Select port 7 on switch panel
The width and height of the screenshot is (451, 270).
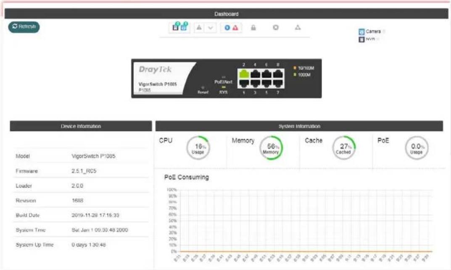tap(277, 83)
